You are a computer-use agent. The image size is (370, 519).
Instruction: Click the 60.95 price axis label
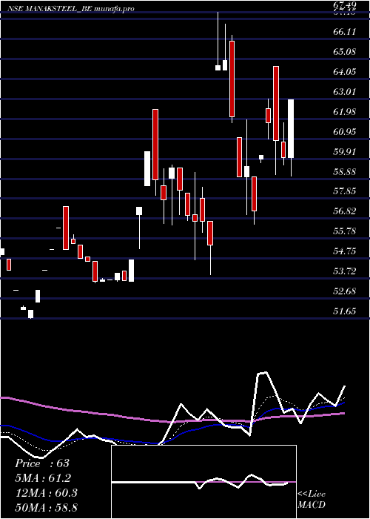pyautogui.click(x=345, y=131)
